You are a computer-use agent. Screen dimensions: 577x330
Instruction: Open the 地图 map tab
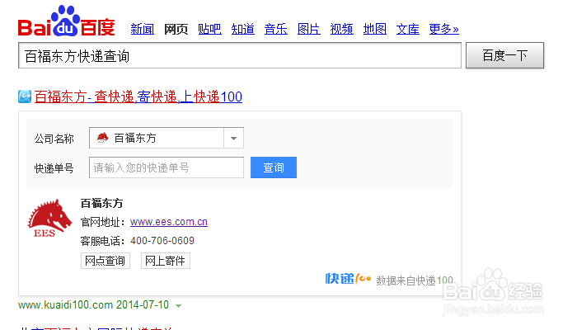(x=374, y=29)
